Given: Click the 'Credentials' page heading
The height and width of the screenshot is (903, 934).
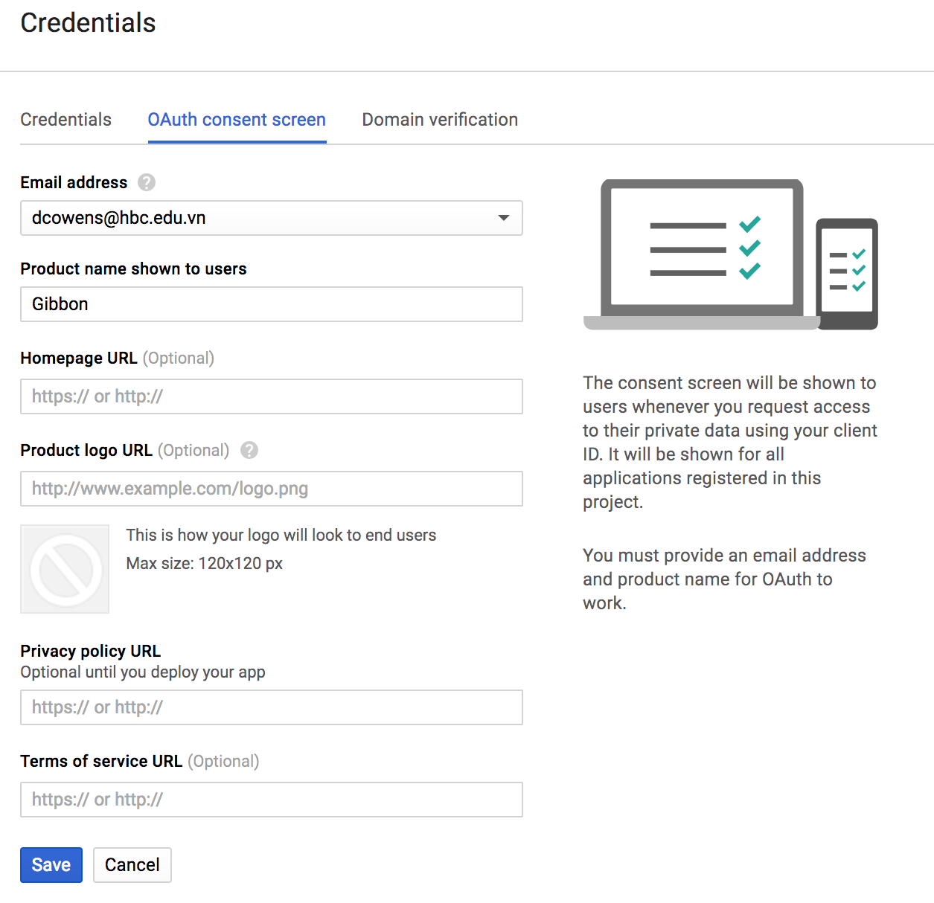Looking at the screenshot, I should pyautogui.click(x=88, y=23).
